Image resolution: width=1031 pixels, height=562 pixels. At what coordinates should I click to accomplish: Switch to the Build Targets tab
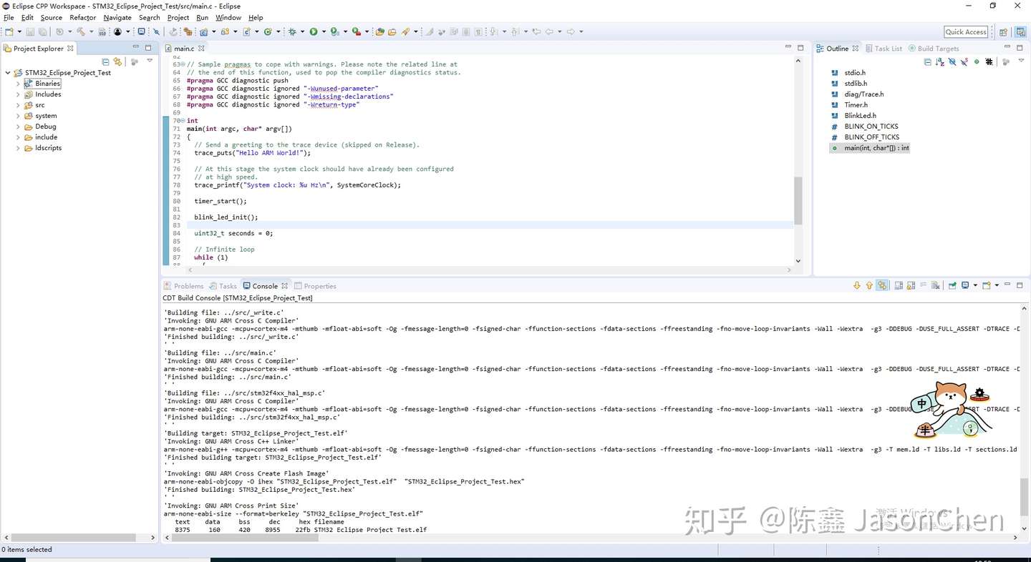tap(934, 49)
